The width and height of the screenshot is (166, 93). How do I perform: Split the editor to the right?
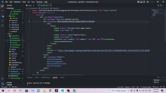pos(161,5)
